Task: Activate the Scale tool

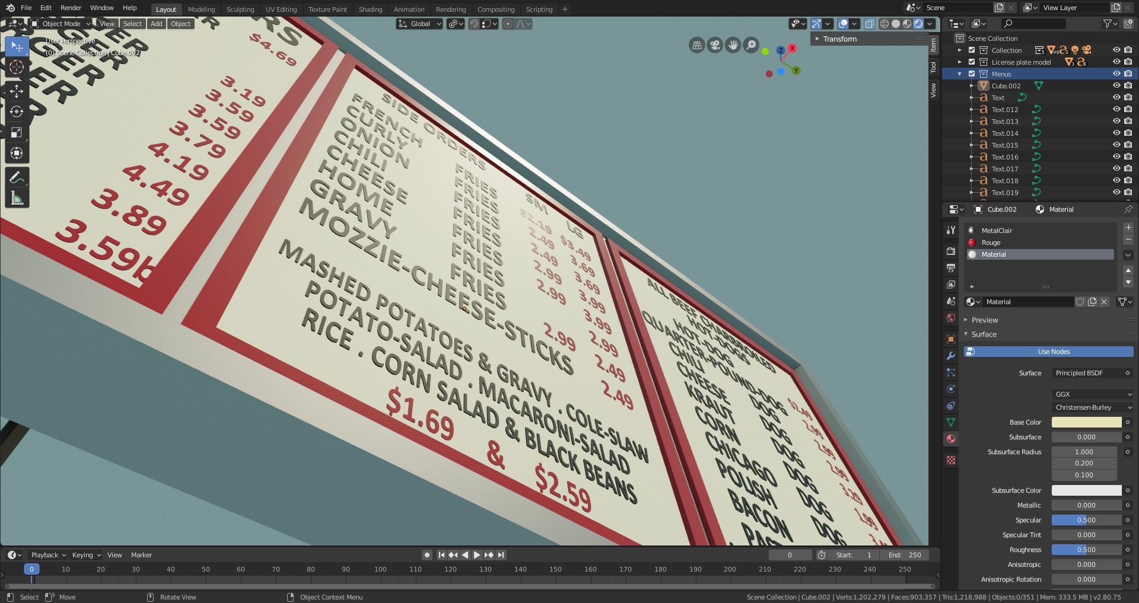Action: [x=17, y=132]
